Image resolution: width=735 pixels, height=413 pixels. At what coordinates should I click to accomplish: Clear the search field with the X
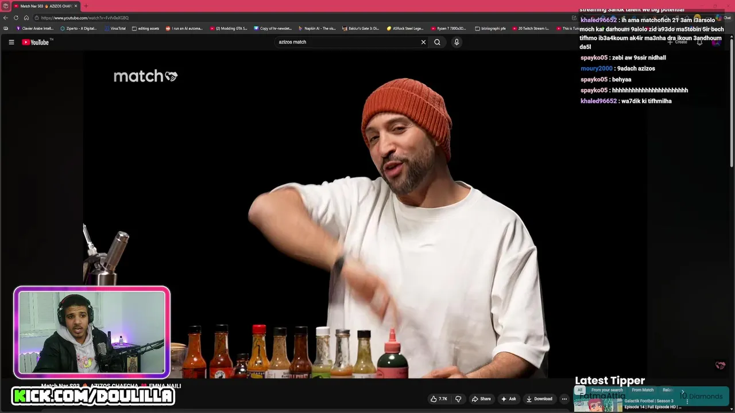pos(423,42)
